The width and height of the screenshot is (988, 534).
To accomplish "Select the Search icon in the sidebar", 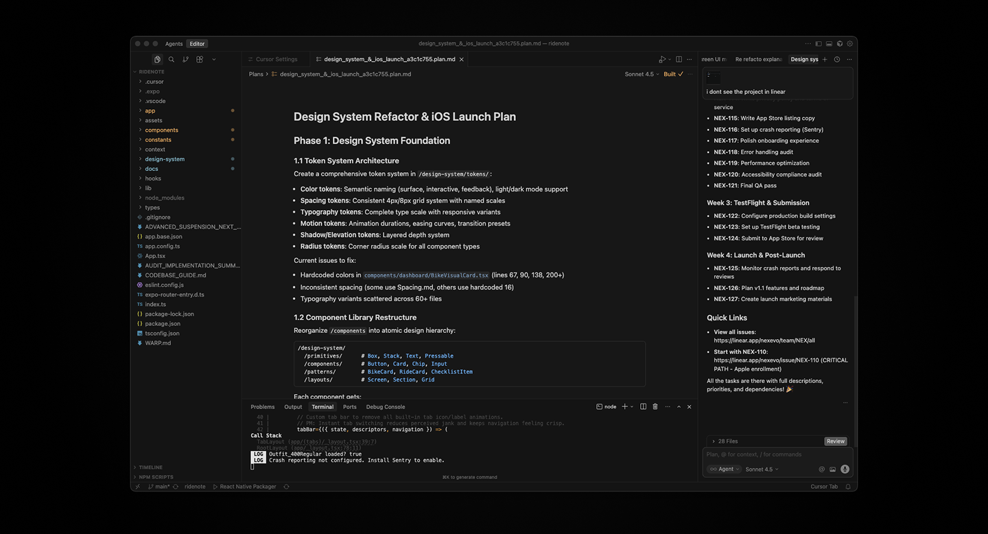I will pyautogui.click(x=172, y=60).
